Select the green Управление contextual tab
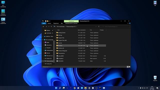 tap(71, 21)
